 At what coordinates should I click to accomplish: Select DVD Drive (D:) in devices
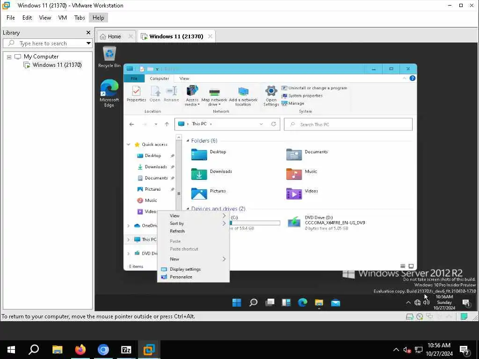(326, 223)
